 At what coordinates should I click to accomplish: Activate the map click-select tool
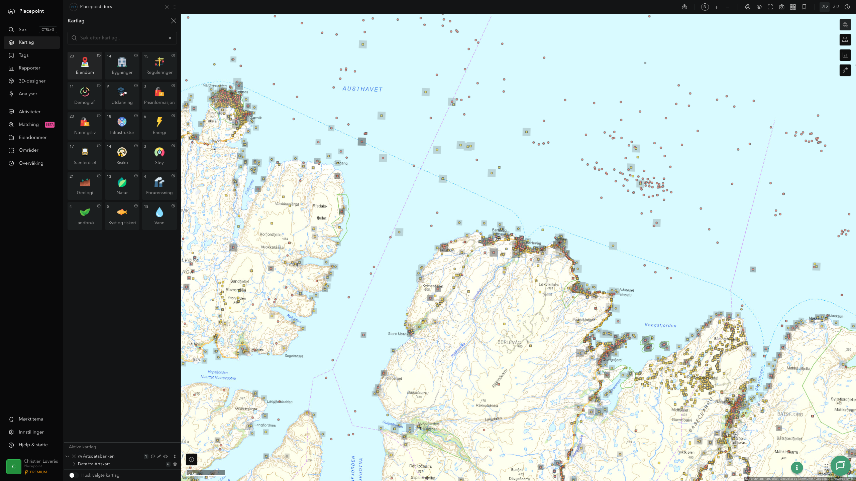845,25
